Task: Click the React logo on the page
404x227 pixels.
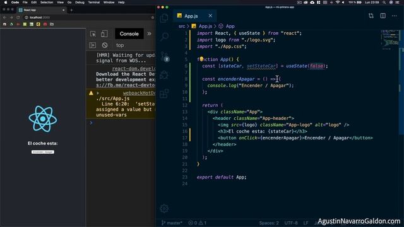Action: click(x=43, y=119)
